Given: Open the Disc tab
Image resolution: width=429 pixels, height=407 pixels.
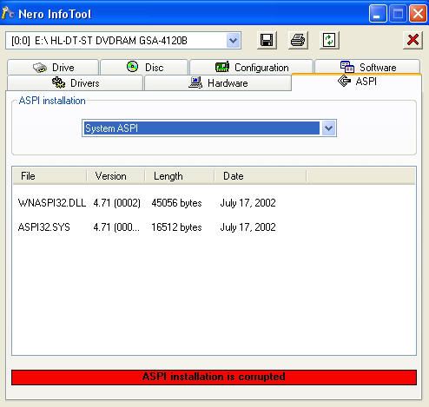Looking at the screenshot, I should (145, 68).
